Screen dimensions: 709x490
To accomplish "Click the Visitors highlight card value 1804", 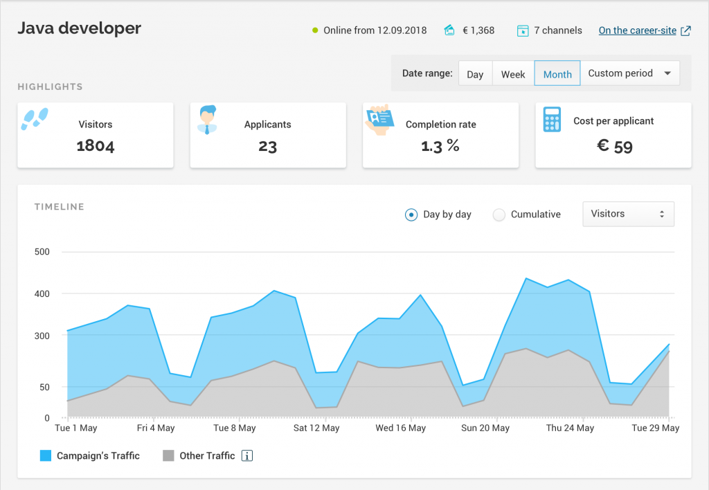I will (96, 146).
